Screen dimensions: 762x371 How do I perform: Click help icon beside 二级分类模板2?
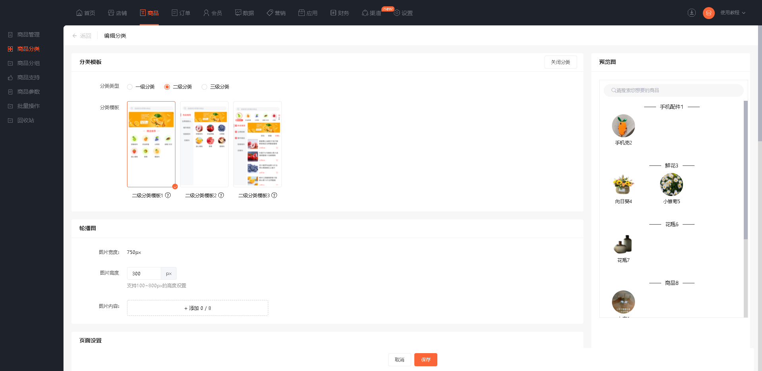click(x=221, y=195)
